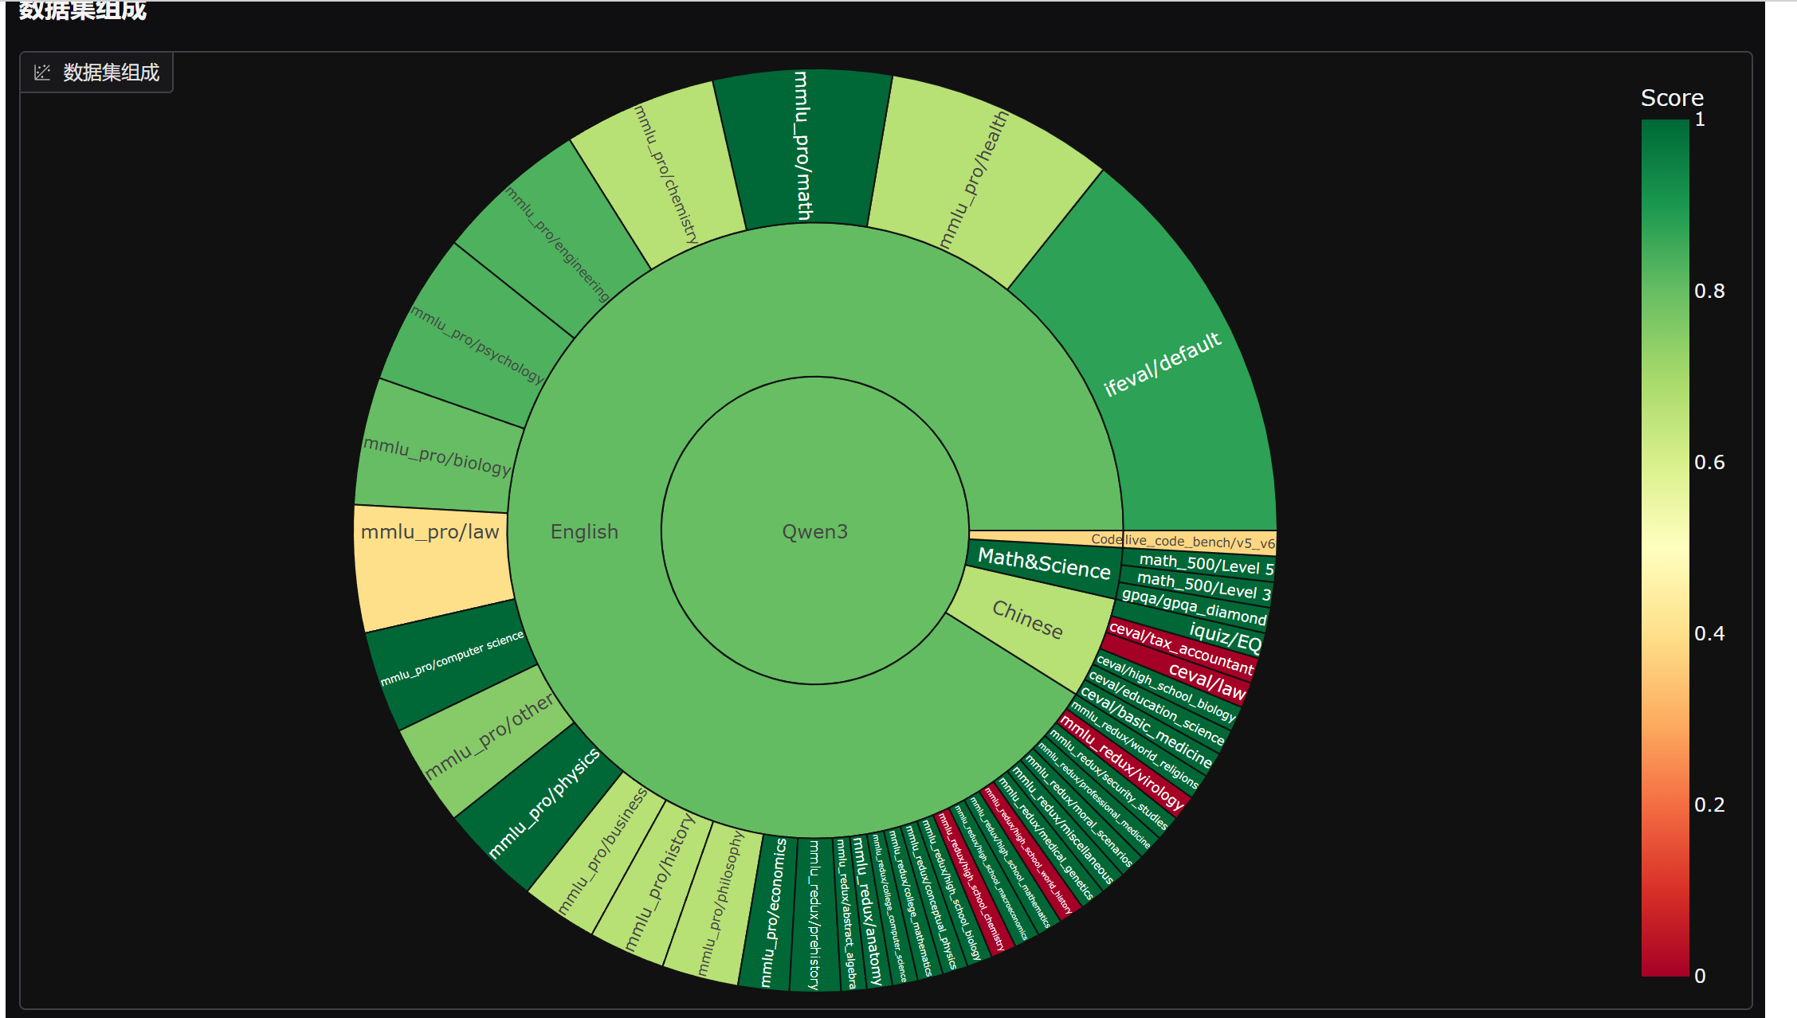
Task: Click the mmlu_pro/history segment
Action: pos(658,881)
